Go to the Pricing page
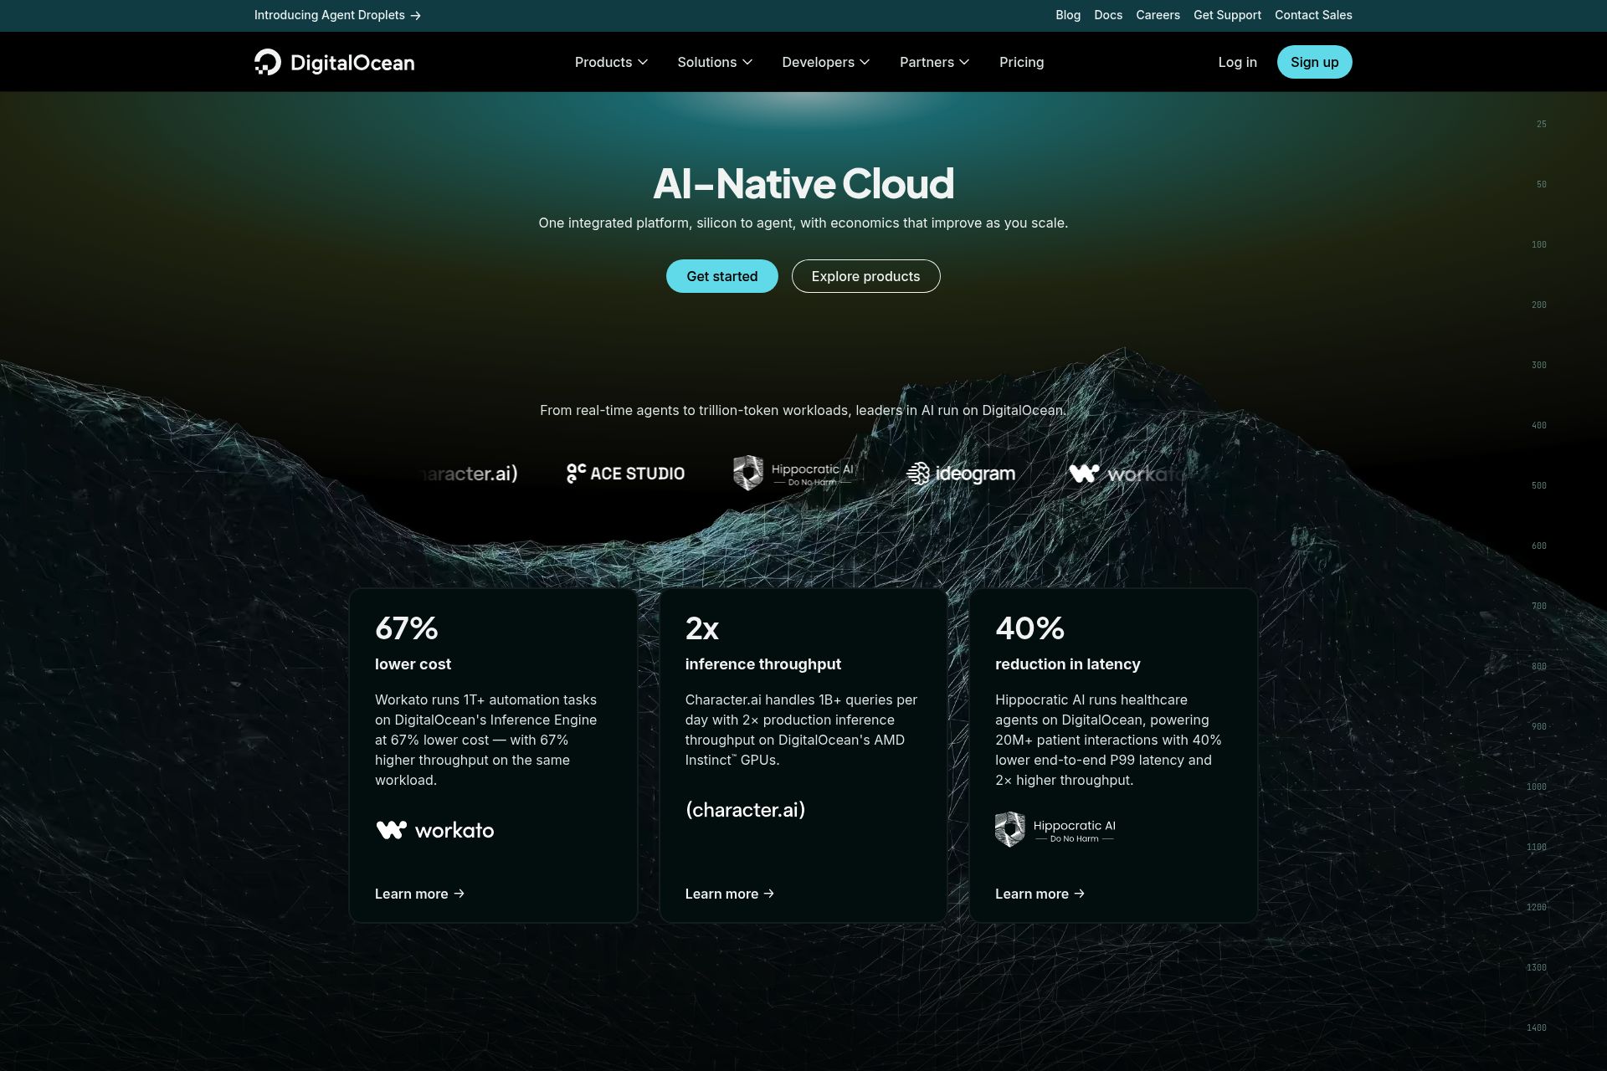The image size is (1607, 1071). (1021, 62)
